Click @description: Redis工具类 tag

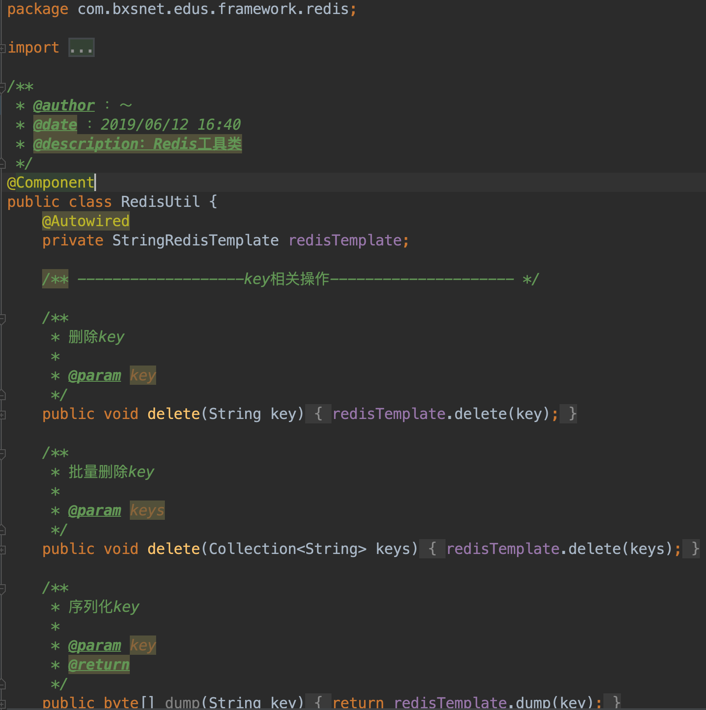point(138,144)
